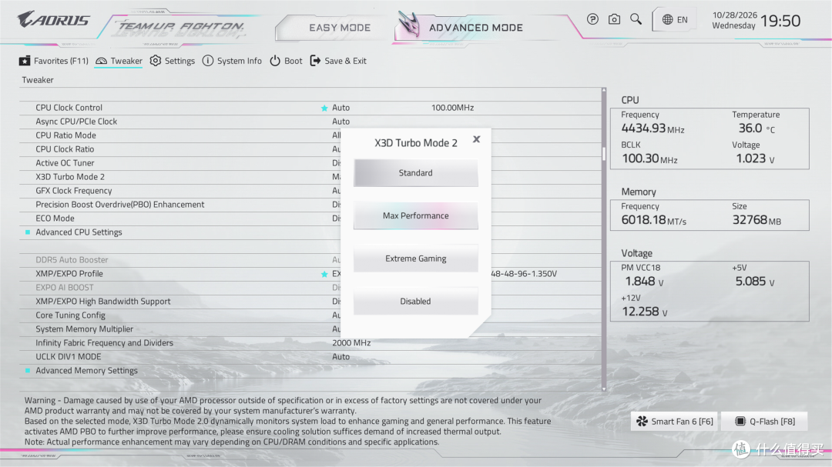Open the Tweaker tab
832x467 pixels.
(119, 61)
